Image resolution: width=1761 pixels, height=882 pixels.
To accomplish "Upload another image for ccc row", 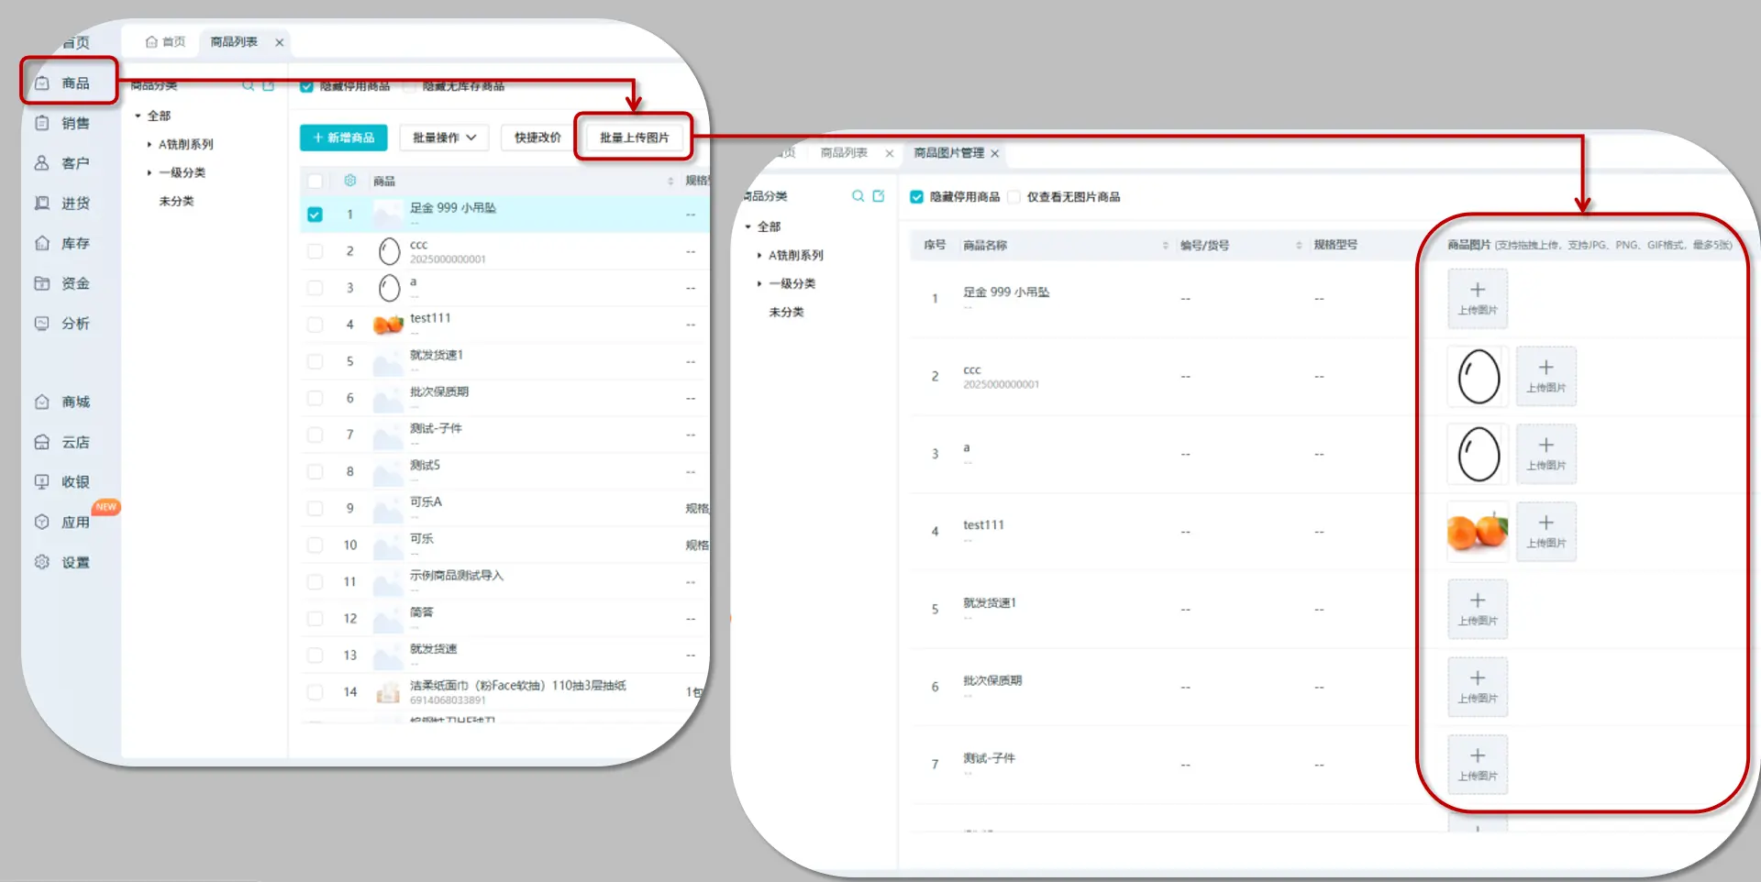I will 1546,377.
